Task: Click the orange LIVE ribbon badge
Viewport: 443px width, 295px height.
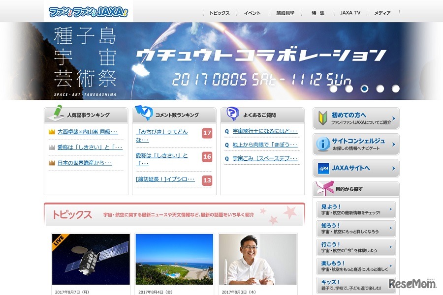Action: [60, 241]
